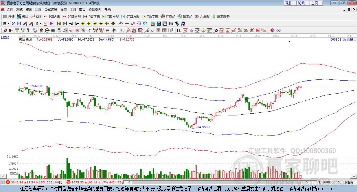
Task: Switch to the K线 chart view
Action: (36, 17)
